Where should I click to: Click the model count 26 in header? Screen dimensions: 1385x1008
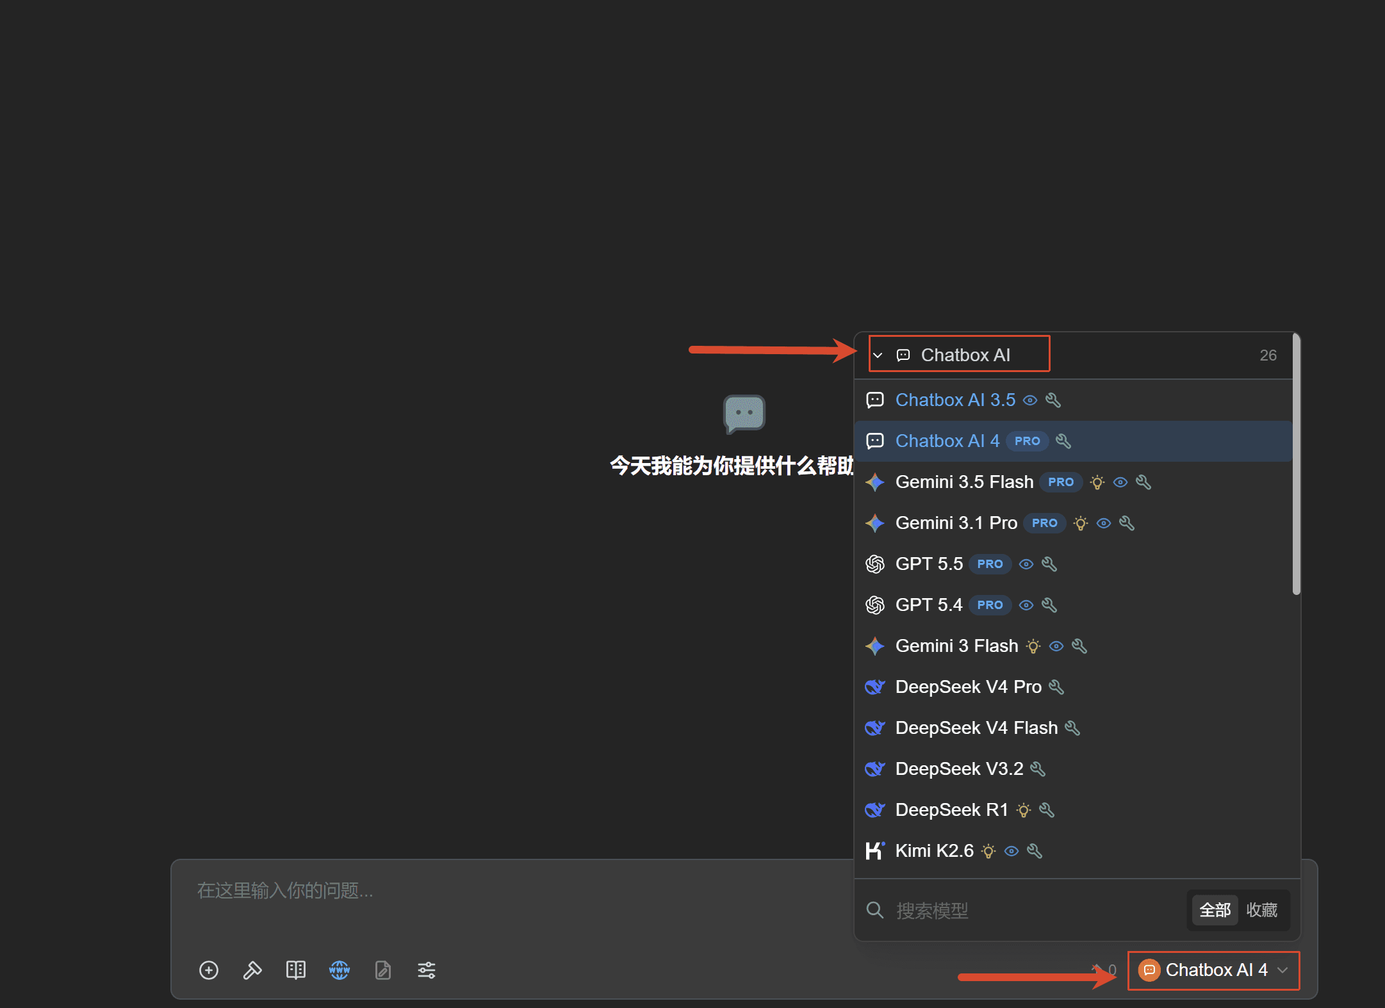(x=1268, y=355)
